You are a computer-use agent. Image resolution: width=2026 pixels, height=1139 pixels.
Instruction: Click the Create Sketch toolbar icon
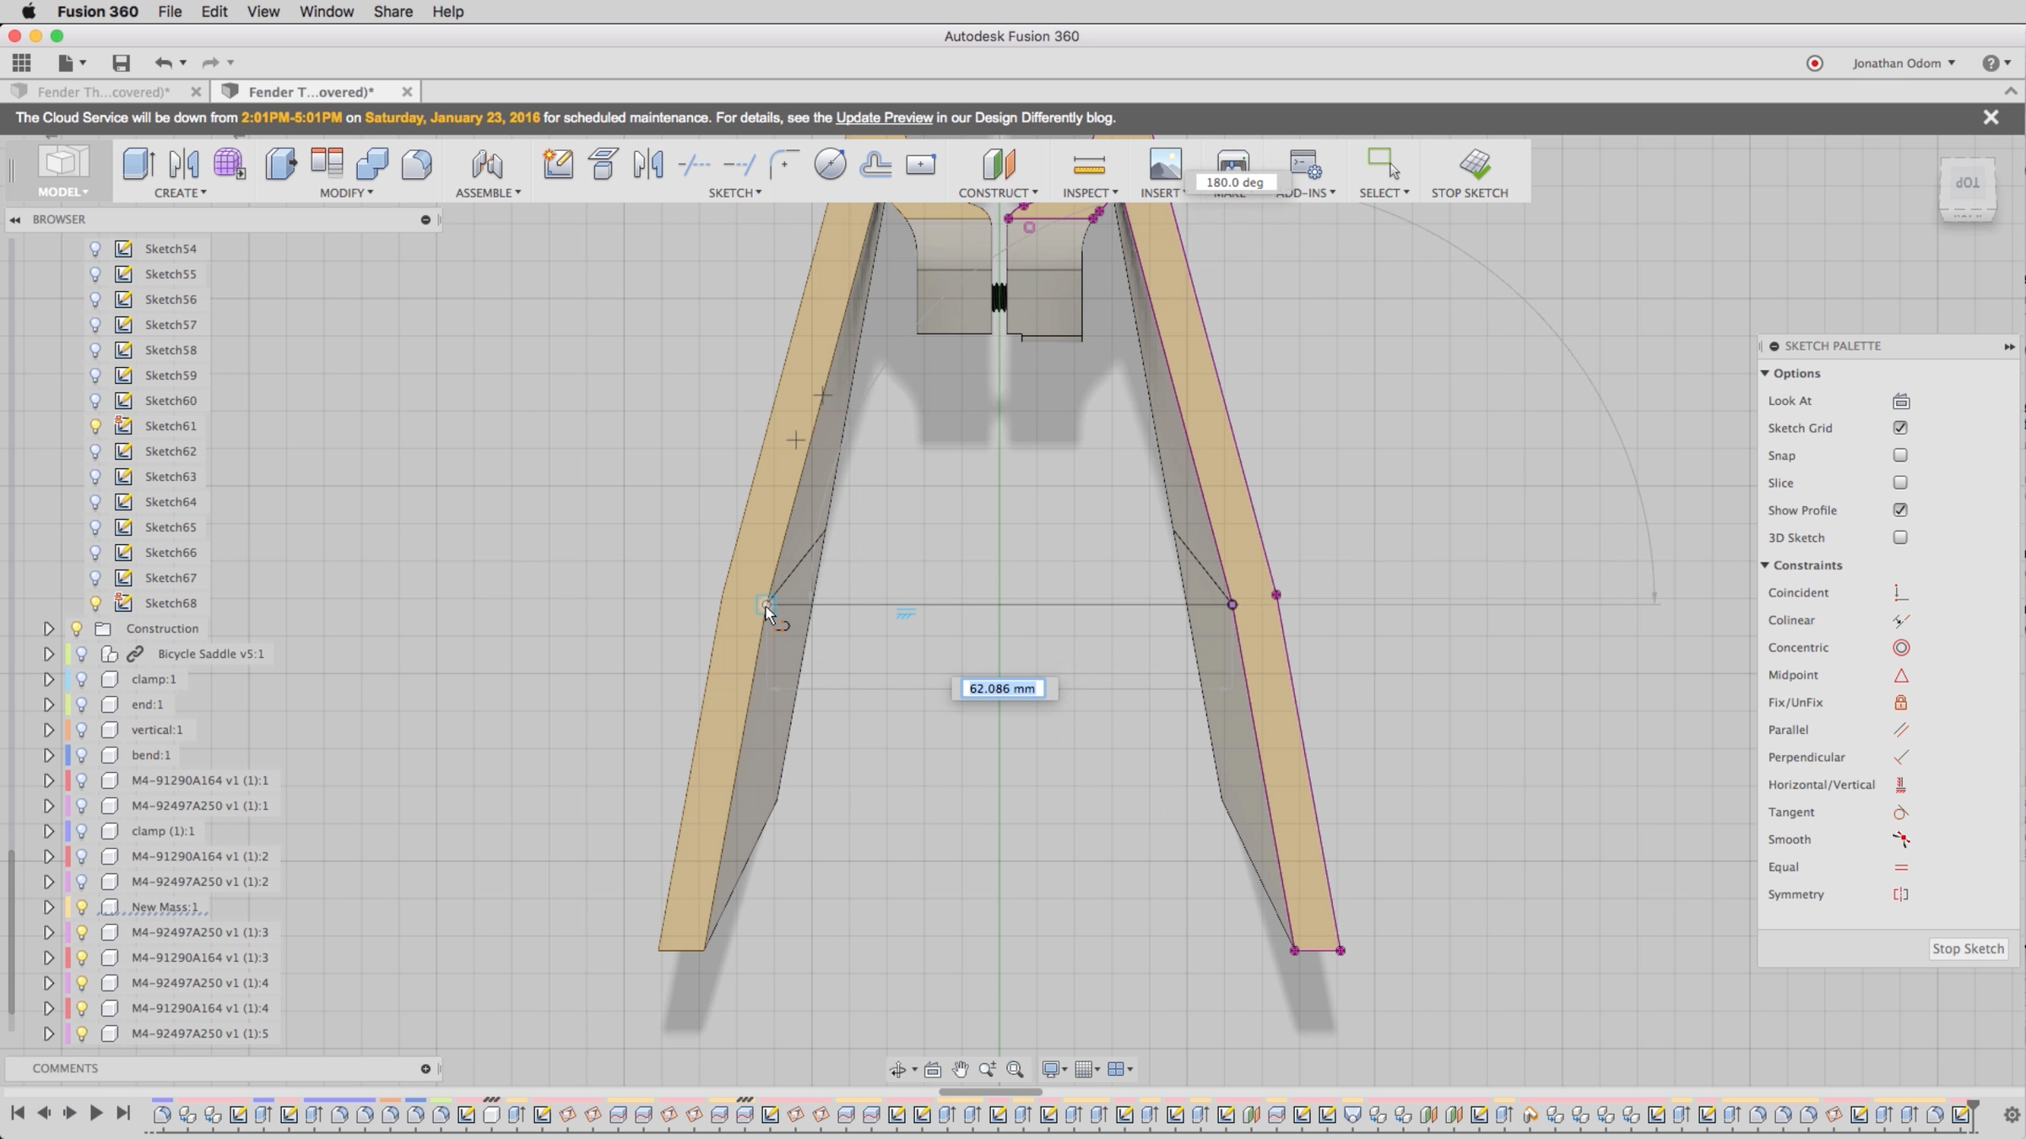click(557, 165)
